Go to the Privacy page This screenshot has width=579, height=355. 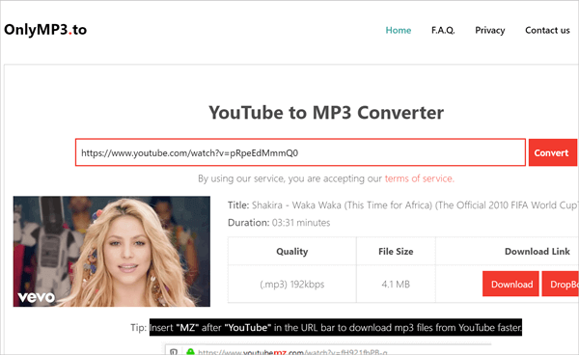[x=489, y=30]
